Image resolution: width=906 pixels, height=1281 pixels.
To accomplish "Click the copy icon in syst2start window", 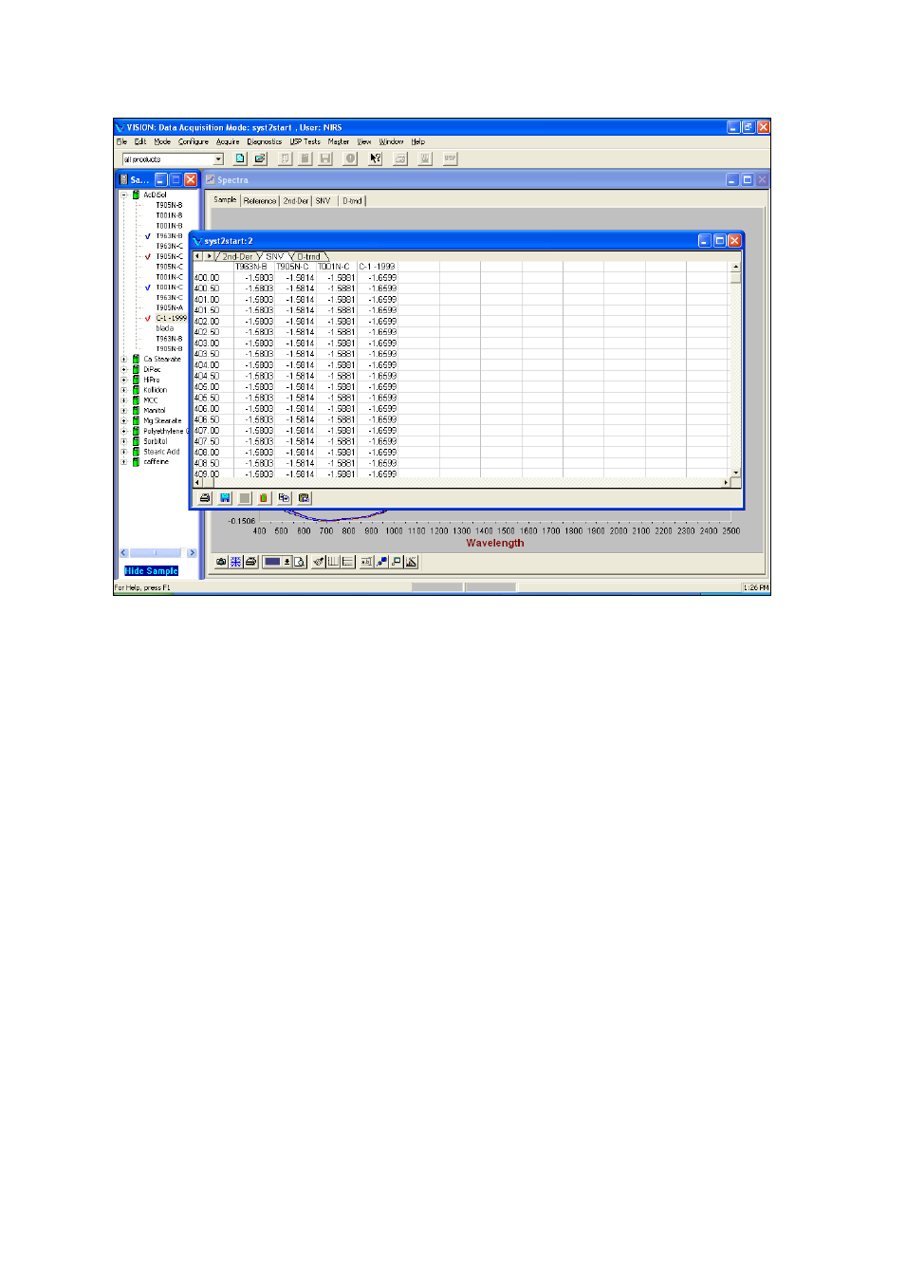I will coord(284,498).
